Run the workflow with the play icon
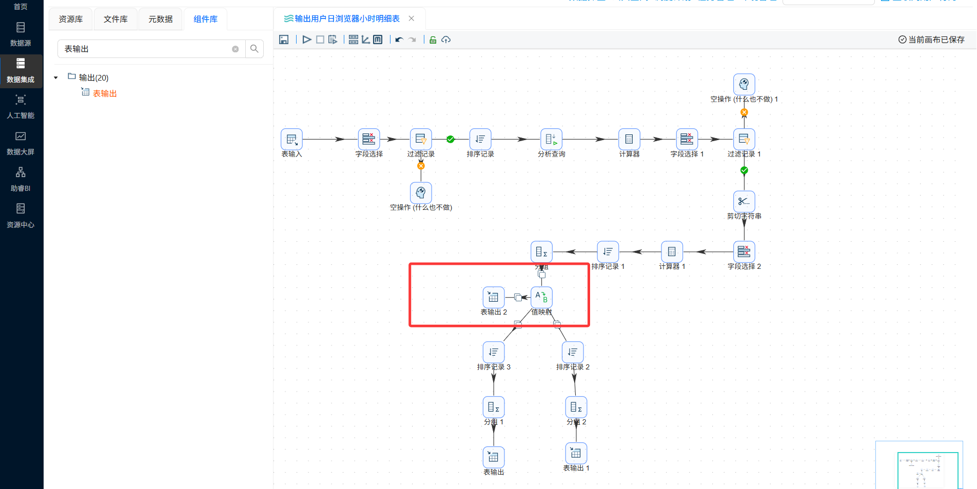The height and width of the screenshot is (489, 977). [307, 40]
